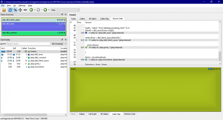This screenshot has width=223, height=120.
Task: Select the 10 calls to php::print_r line
Action: (144, 48)
